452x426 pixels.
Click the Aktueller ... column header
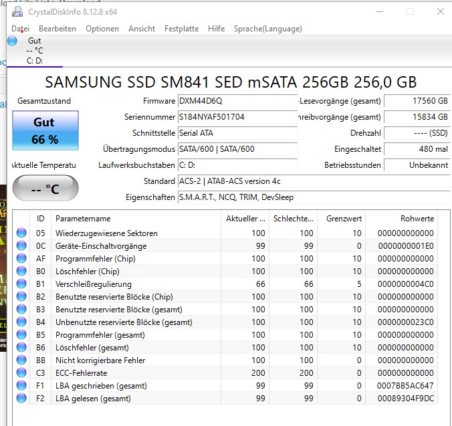click(x=245, y=219)
